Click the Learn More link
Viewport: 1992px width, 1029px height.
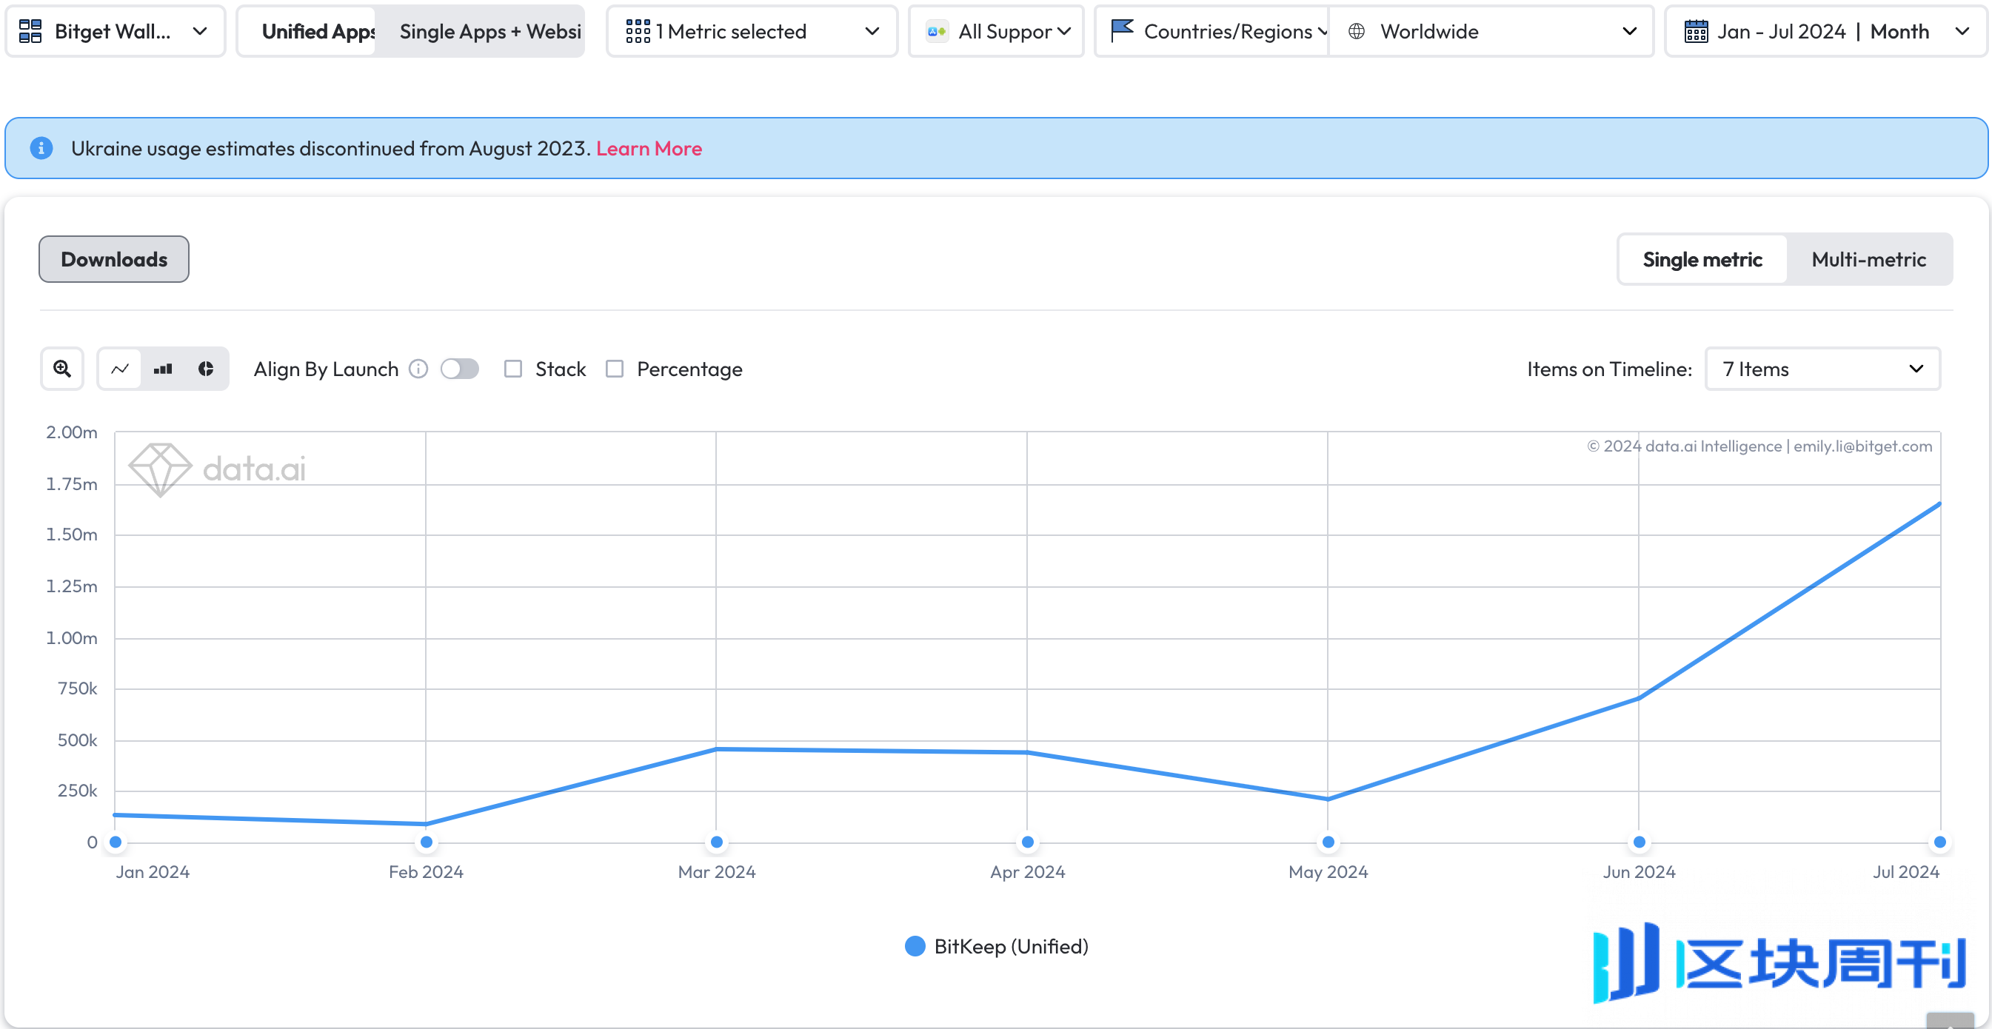(649, 148)
